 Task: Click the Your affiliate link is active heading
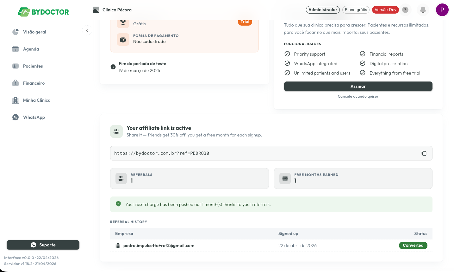click(x=159, y=128)
